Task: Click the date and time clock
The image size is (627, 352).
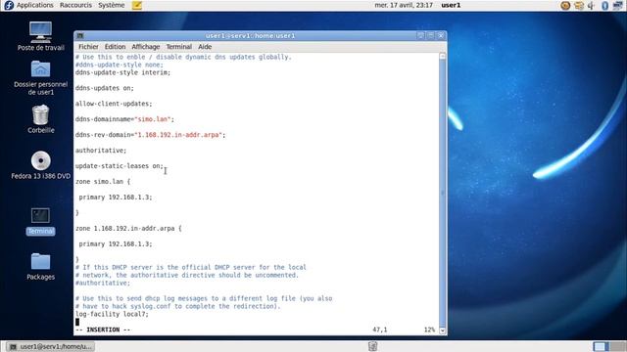Action: click(x=404, y=5)
